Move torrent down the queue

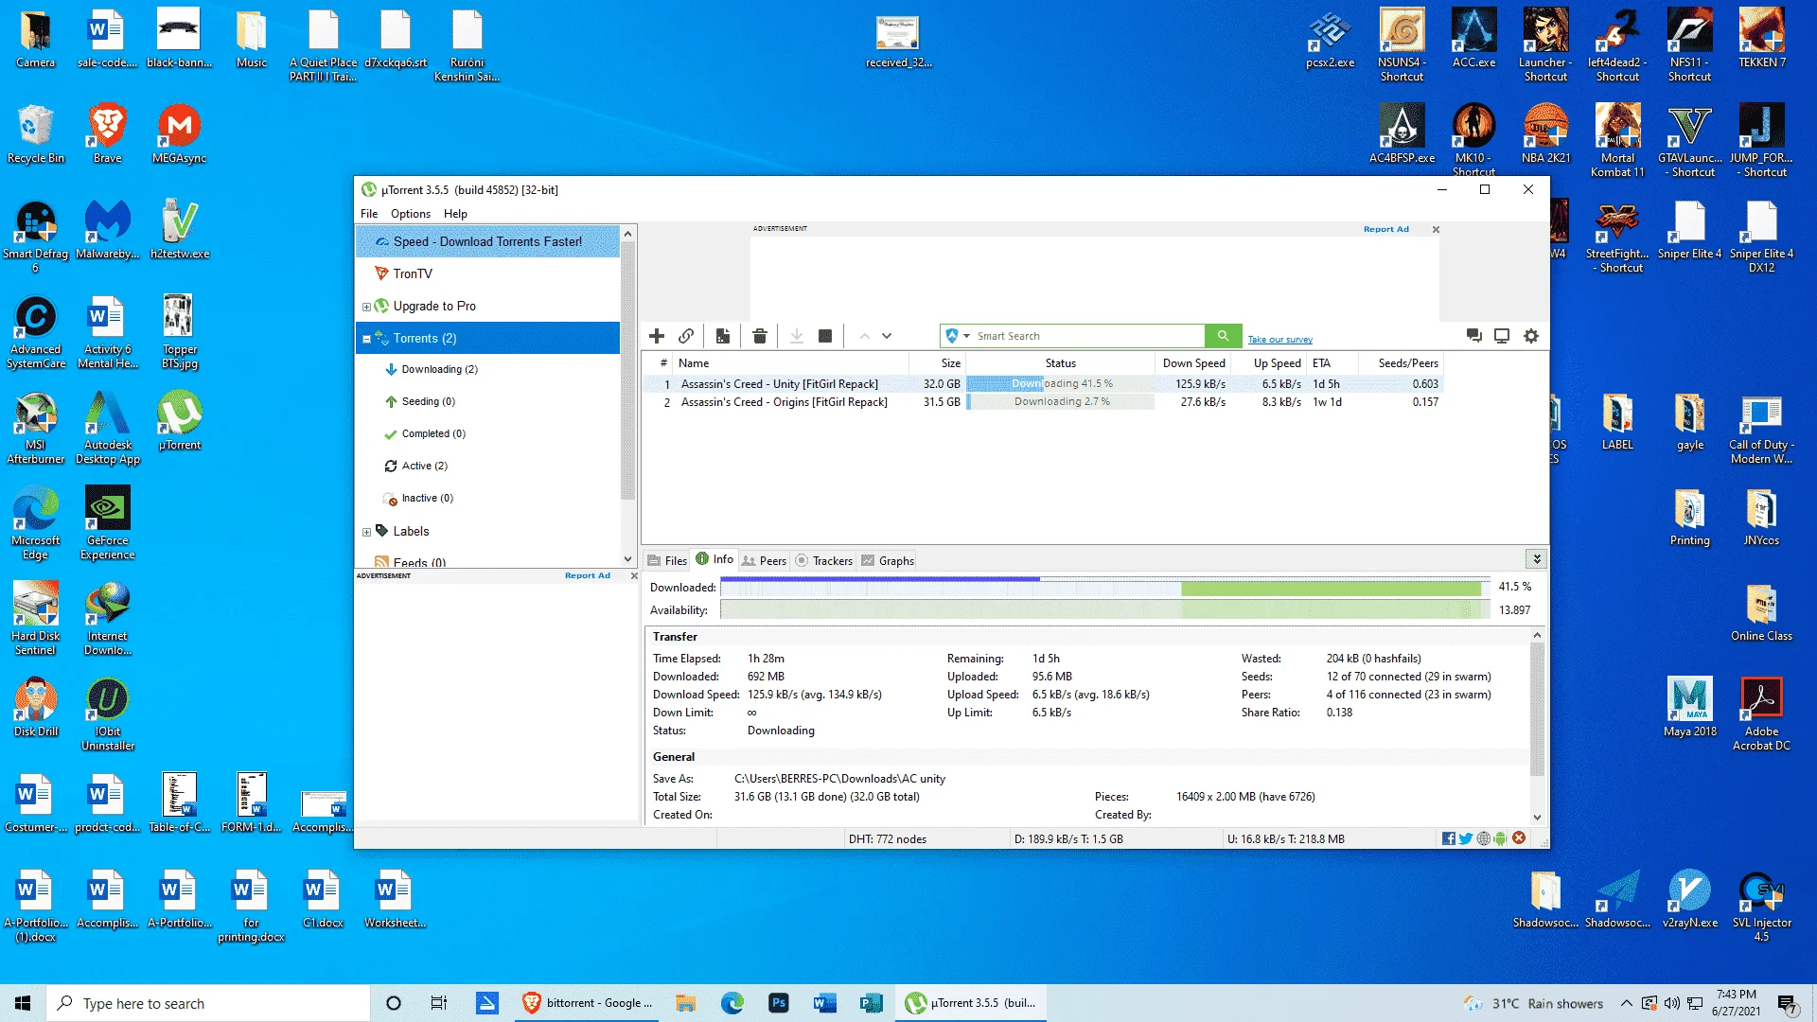(887, 336)
